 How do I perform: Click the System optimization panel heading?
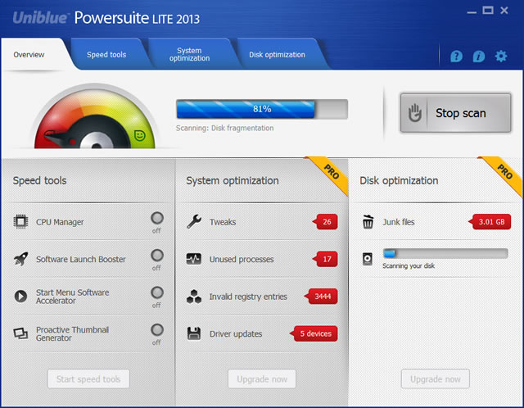[233, 180]
